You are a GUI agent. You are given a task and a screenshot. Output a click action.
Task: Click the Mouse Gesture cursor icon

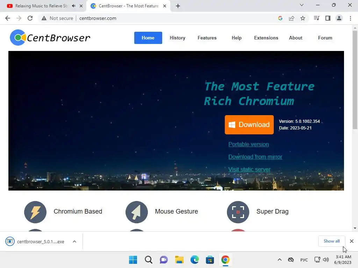(x=137, y=212)
